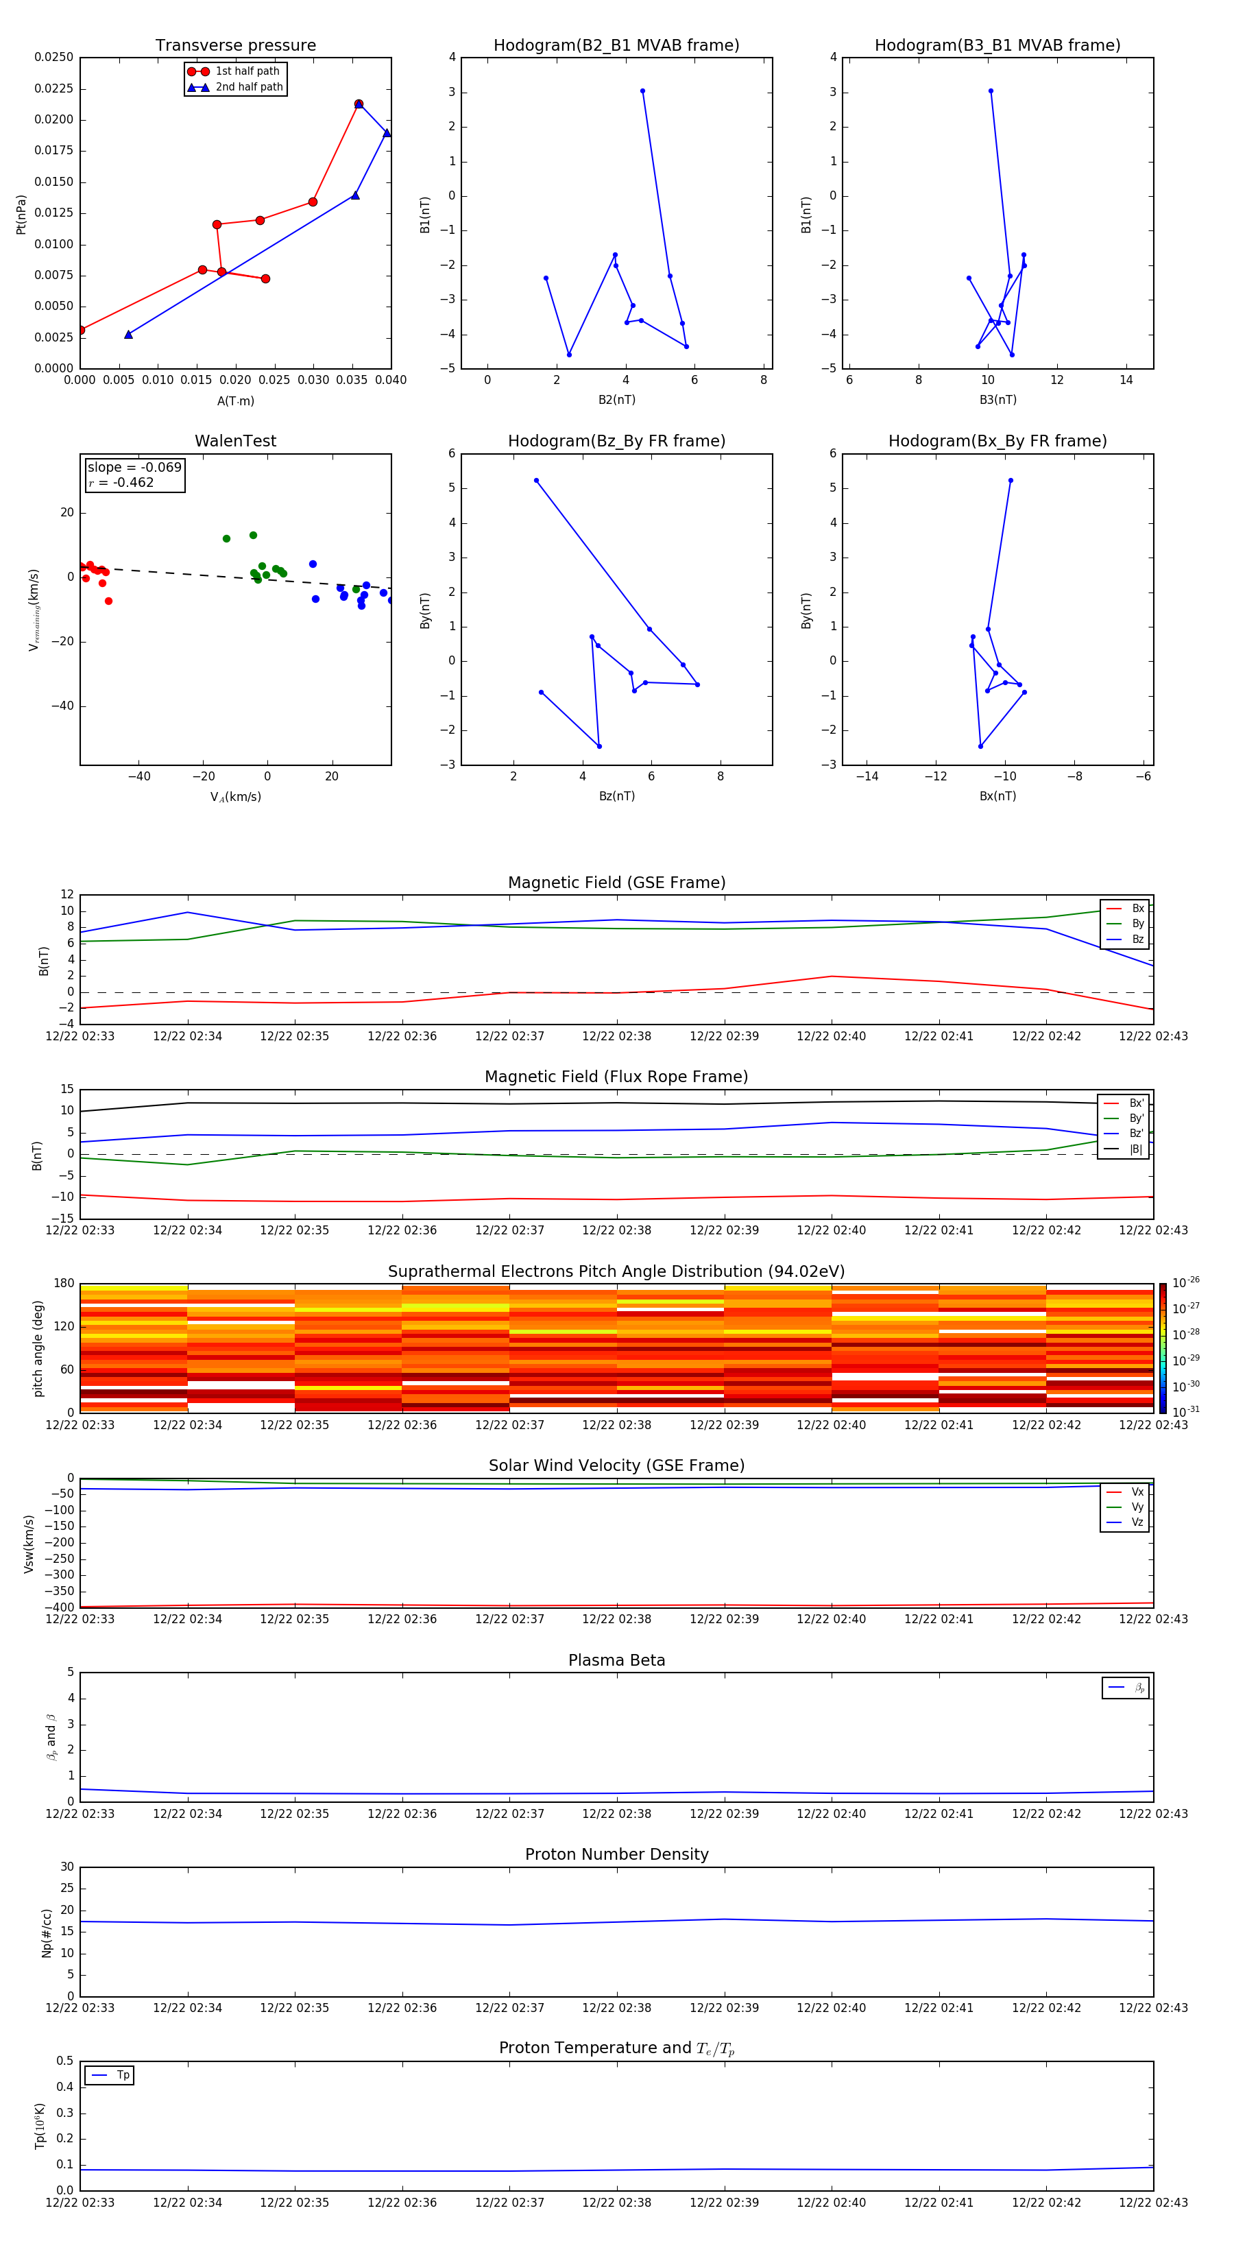This screenshot has width=1234, height=2263.
Task: Click the 'r = -0.462' annotation
Action: click(x=121, y=482)
